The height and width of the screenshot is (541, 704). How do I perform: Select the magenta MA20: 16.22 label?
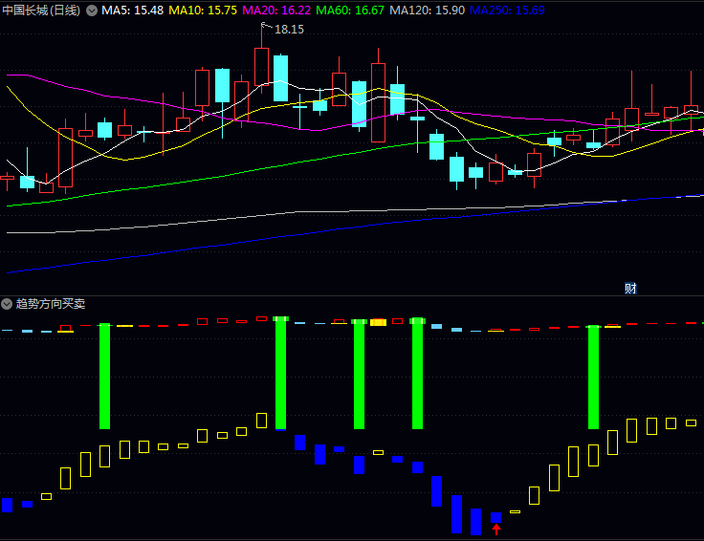[276, 11]
